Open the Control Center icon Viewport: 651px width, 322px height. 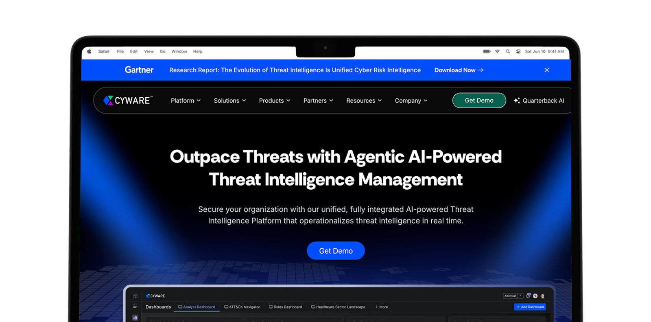point(518,51)
